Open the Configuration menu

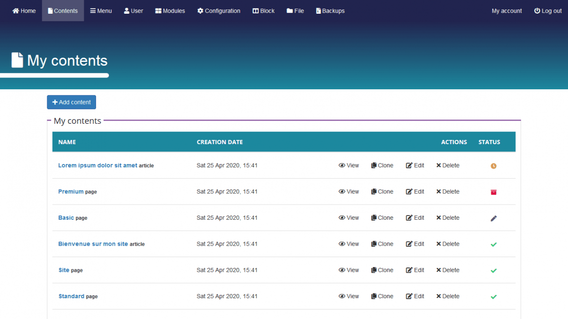(219, 11)
